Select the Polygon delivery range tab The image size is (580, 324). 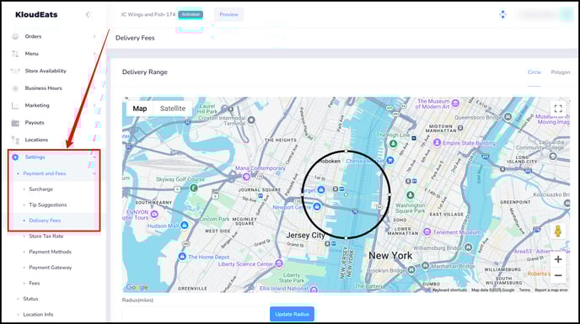(561, 72)
